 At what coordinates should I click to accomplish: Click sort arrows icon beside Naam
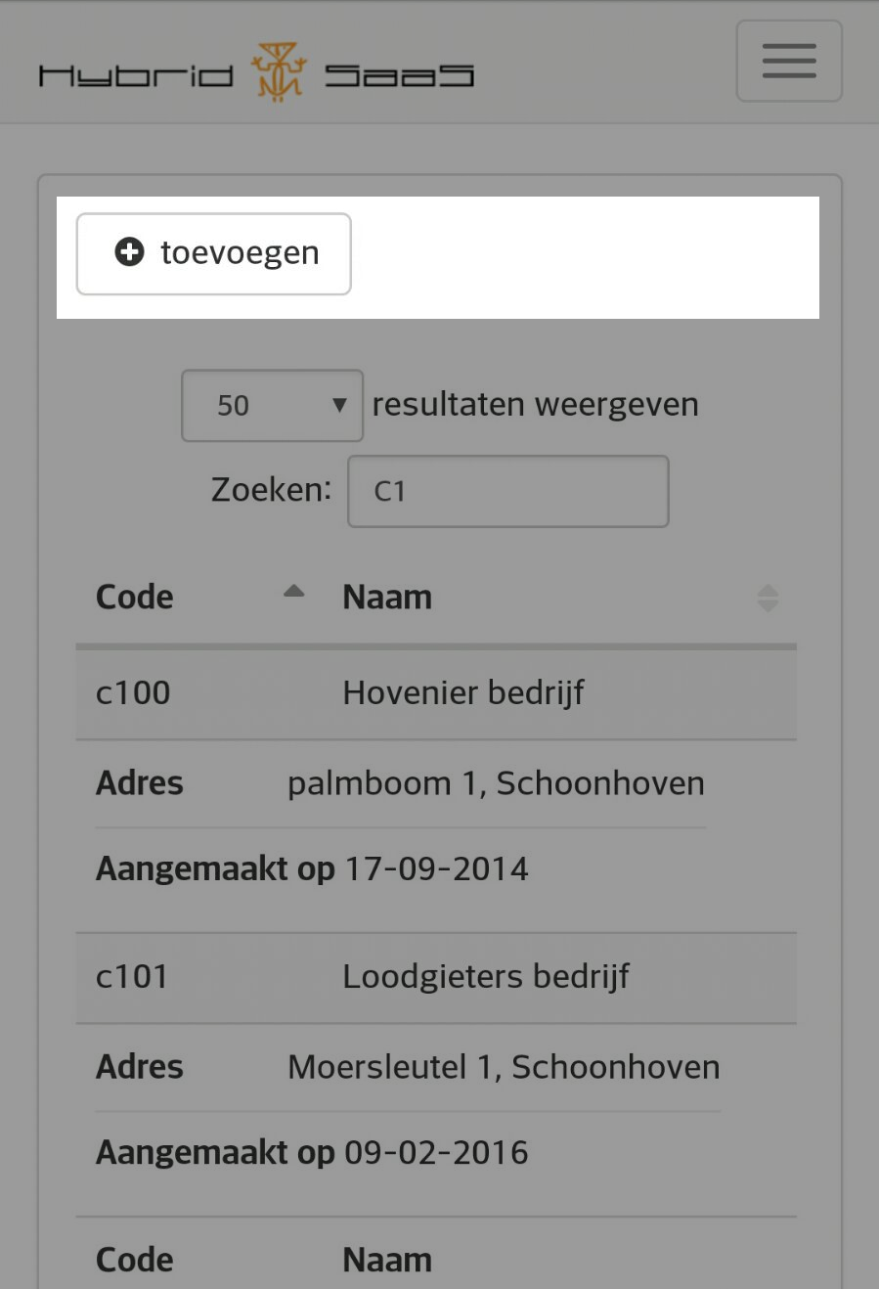click(x=768, y=598)
